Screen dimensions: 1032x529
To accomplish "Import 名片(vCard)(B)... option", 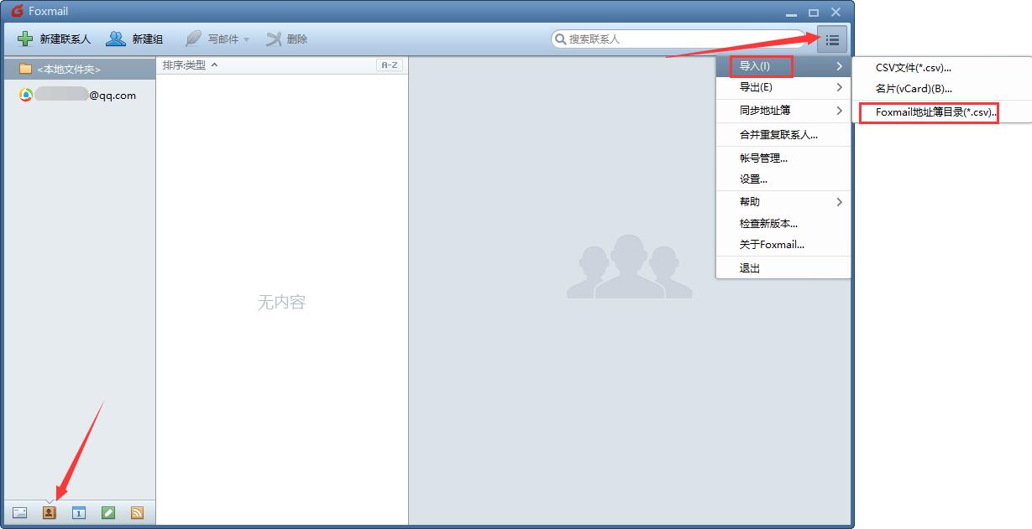I will point(942,89).
